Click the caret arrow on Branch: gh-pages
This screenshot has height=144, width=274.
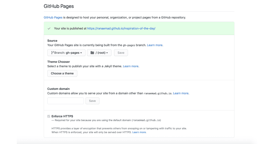[x=82, y=53]
